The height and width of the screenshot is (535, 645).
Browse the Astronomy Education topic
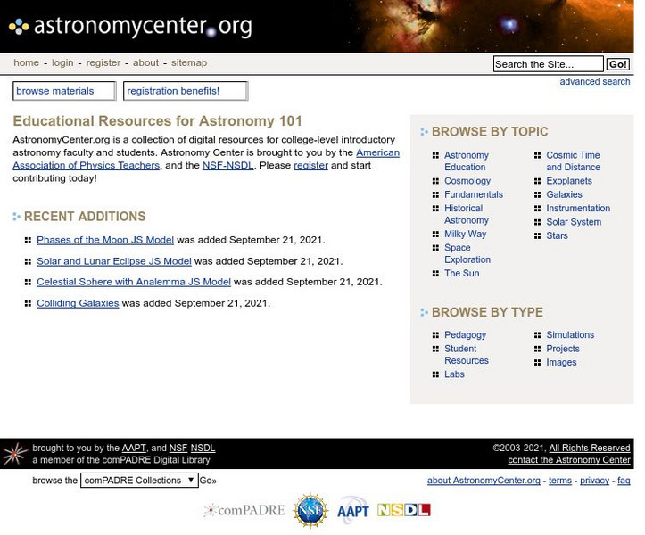[x=467, y=161]
